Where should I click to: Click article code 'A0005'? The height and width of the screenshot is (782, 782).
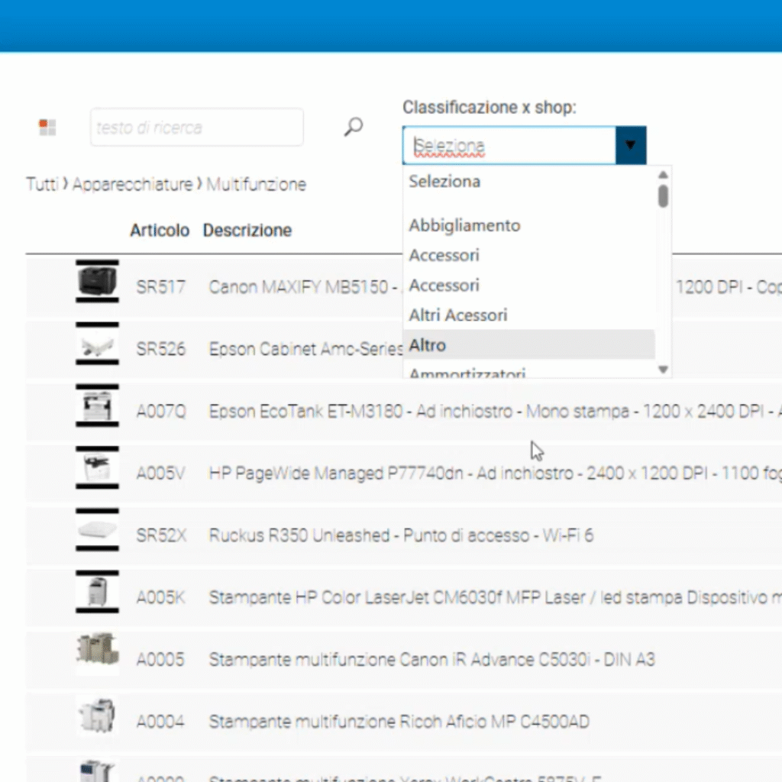click(x=160, y=660)
